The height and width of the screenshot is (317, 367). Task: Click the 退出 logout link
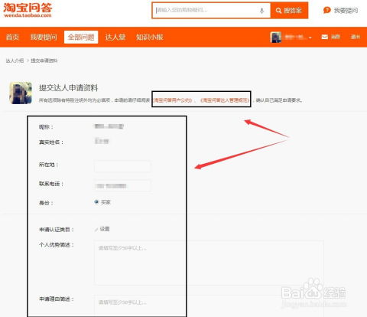pos(356,37)
